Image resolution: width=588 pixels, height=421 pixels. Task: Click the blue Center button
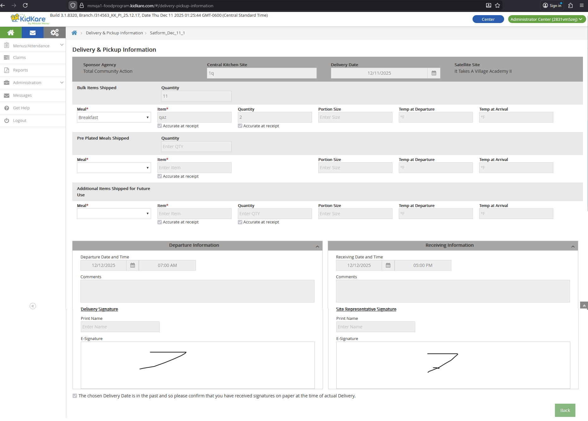(x=488, y=19)
